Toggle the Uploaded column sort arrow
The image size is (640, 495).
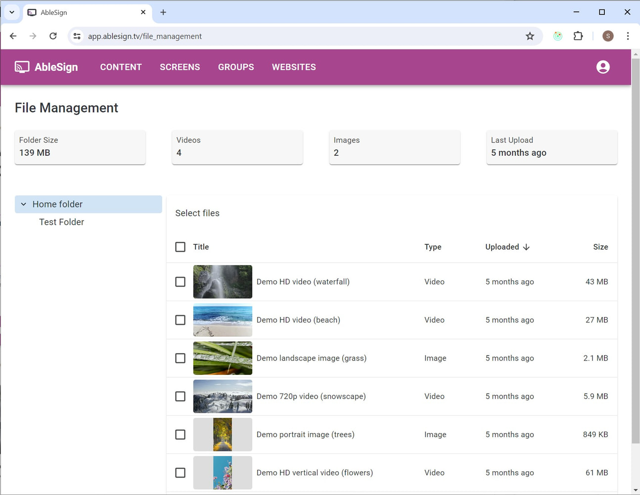[526, 247]
